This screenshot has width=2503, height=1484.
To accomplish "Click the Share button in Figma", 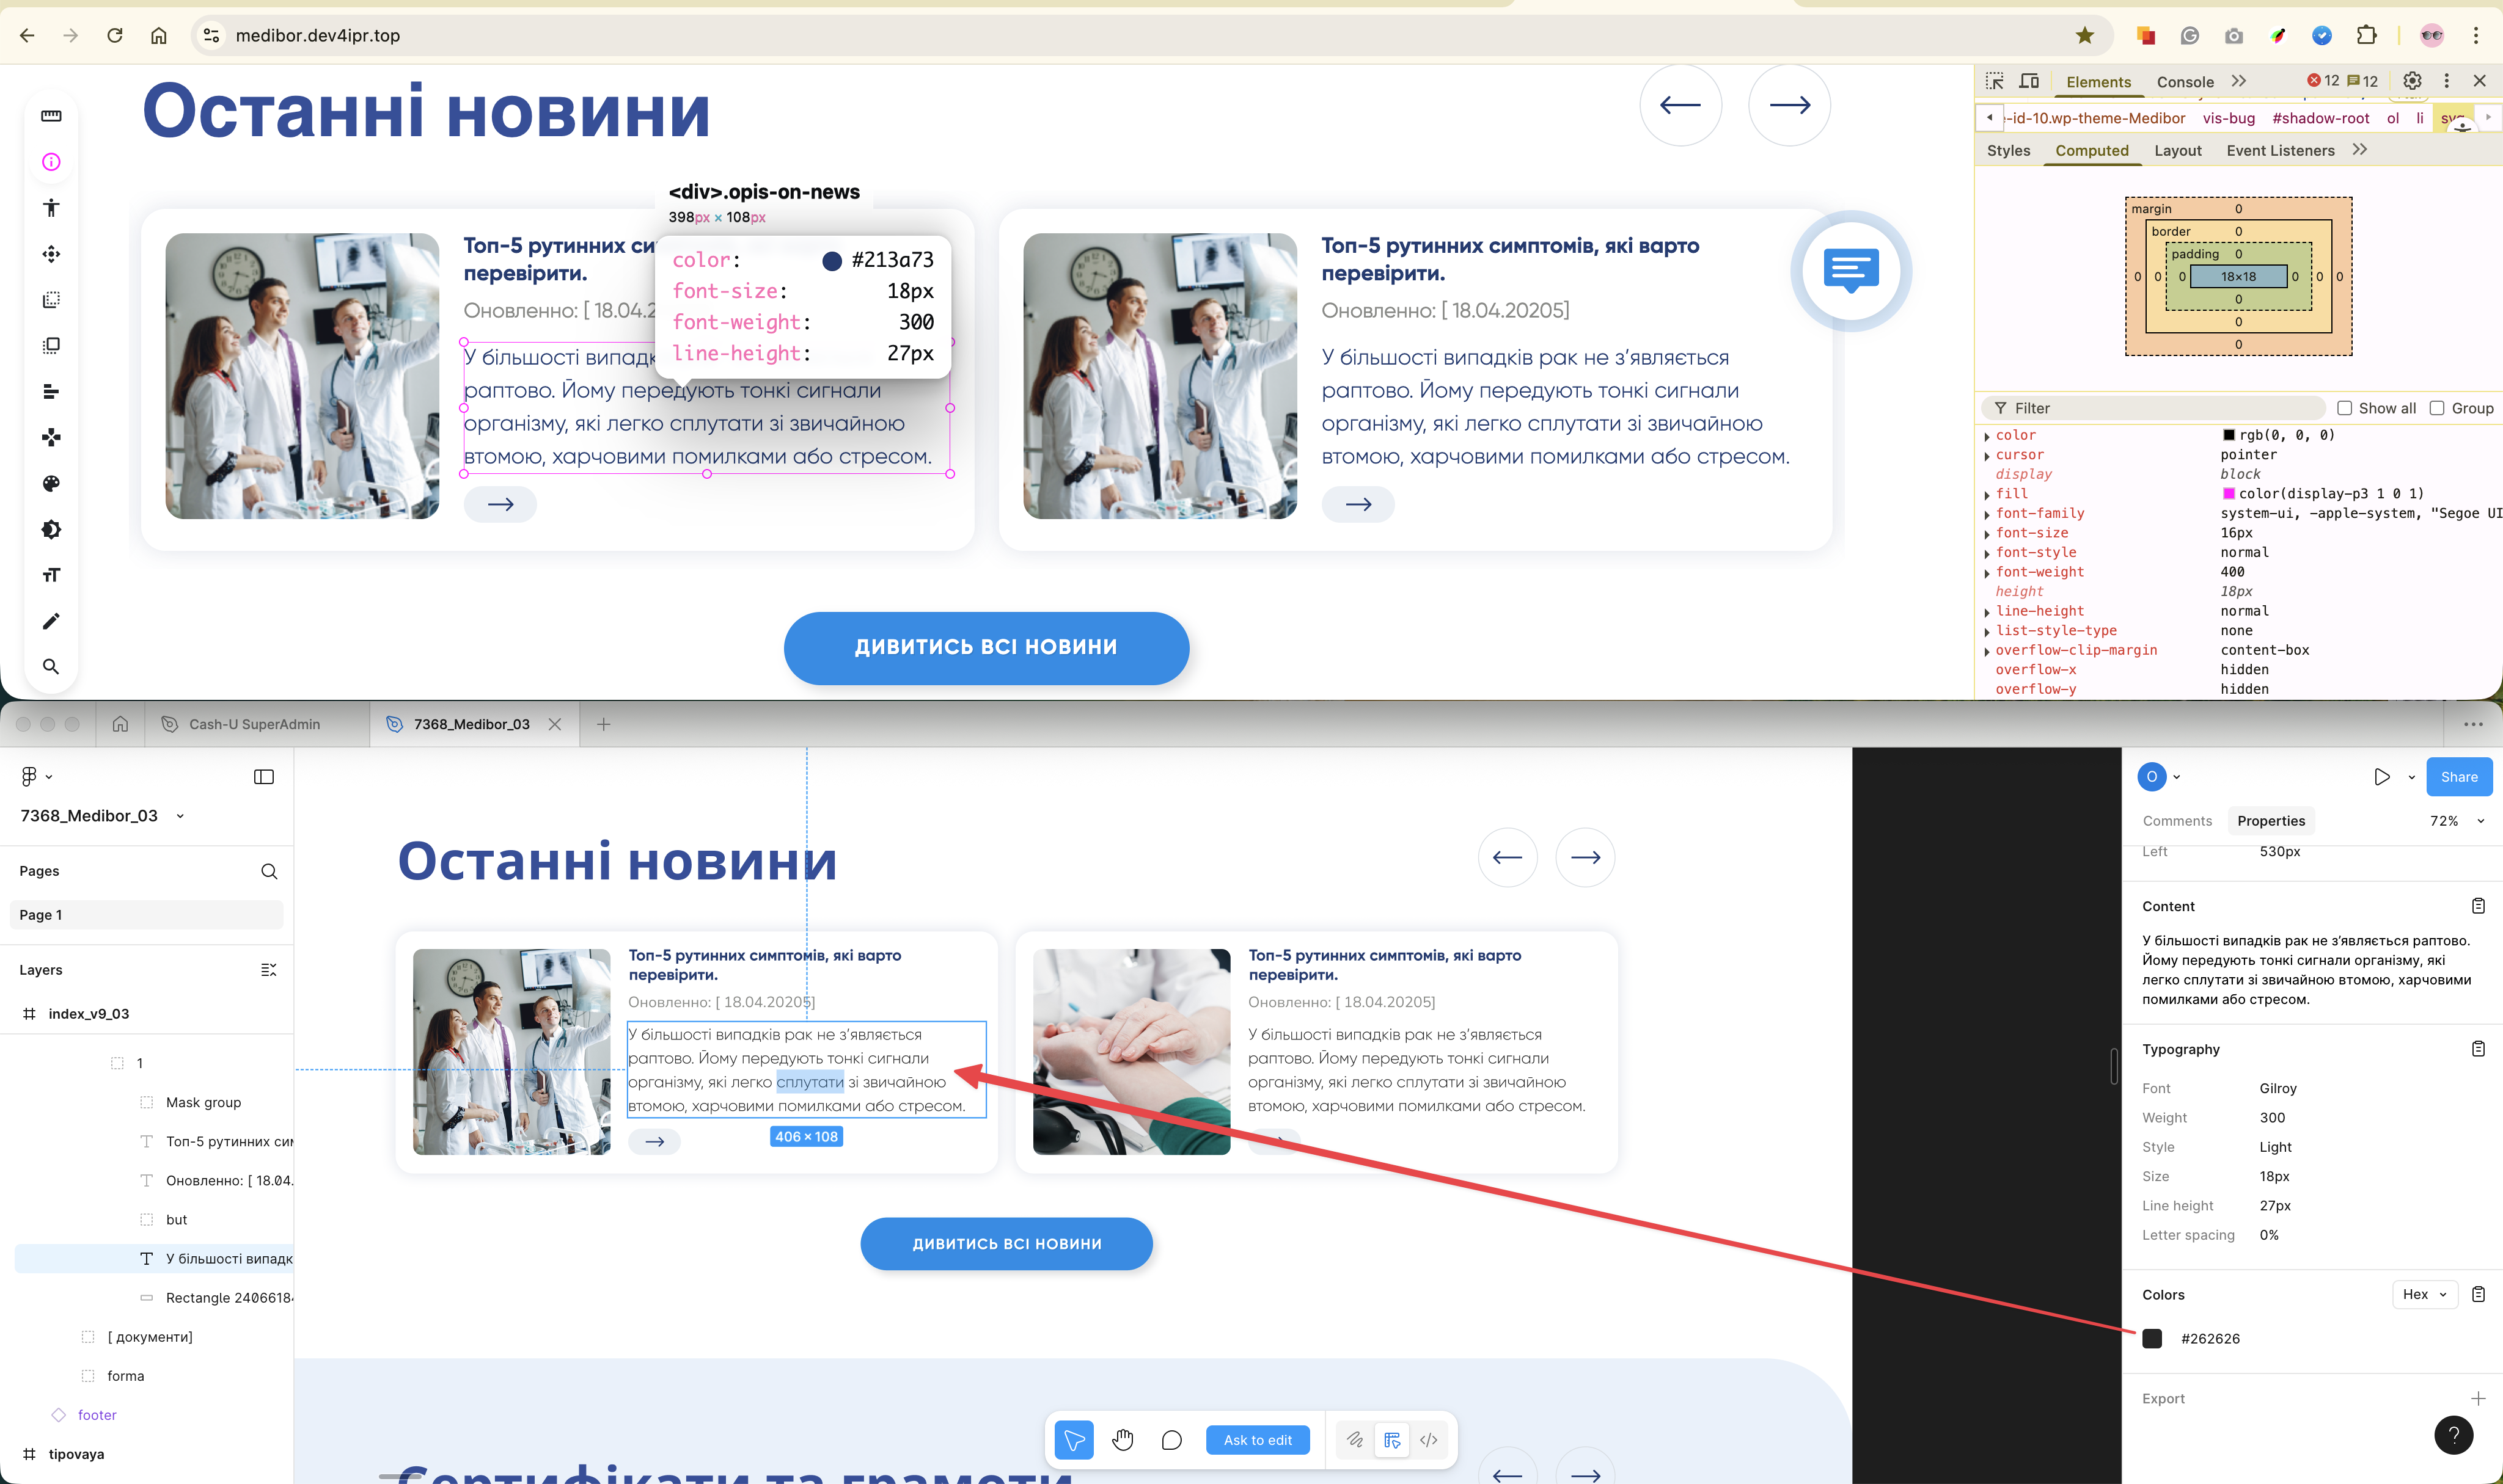I will pyautogui.click(x=2458, y=777).
